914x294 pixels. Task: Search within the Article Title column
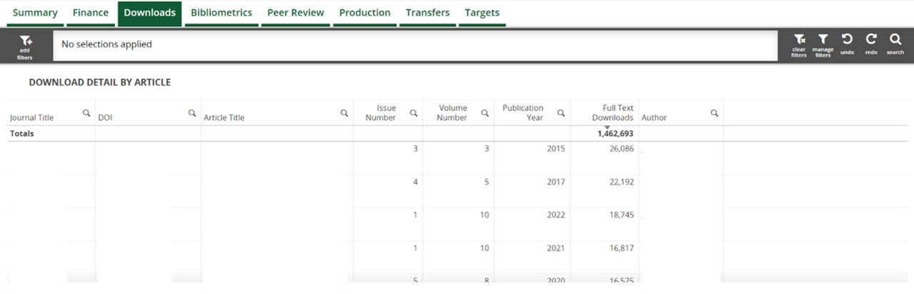(344, 113)
